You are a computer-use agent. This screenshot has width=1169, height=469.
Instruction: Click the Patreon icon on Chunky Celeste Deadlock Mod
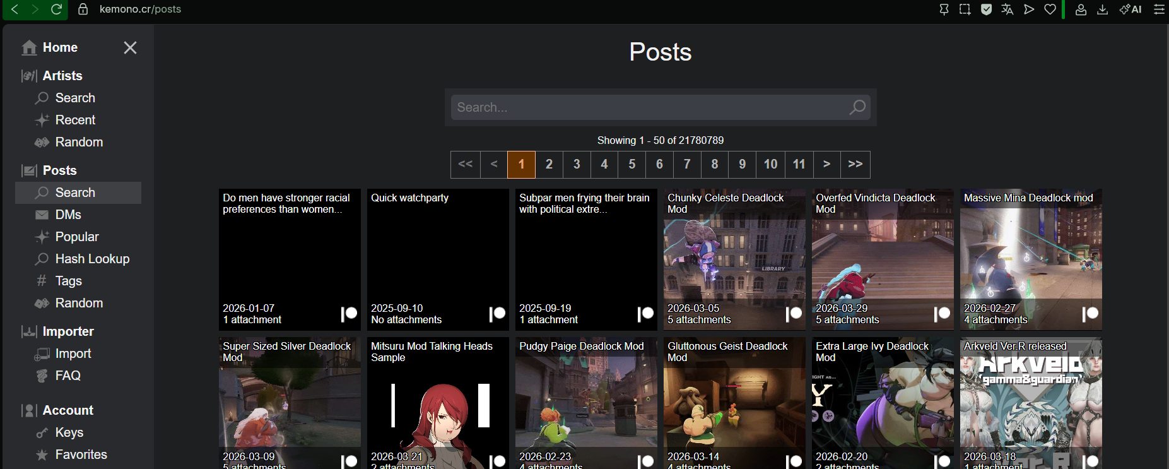(x=794, y=313)
